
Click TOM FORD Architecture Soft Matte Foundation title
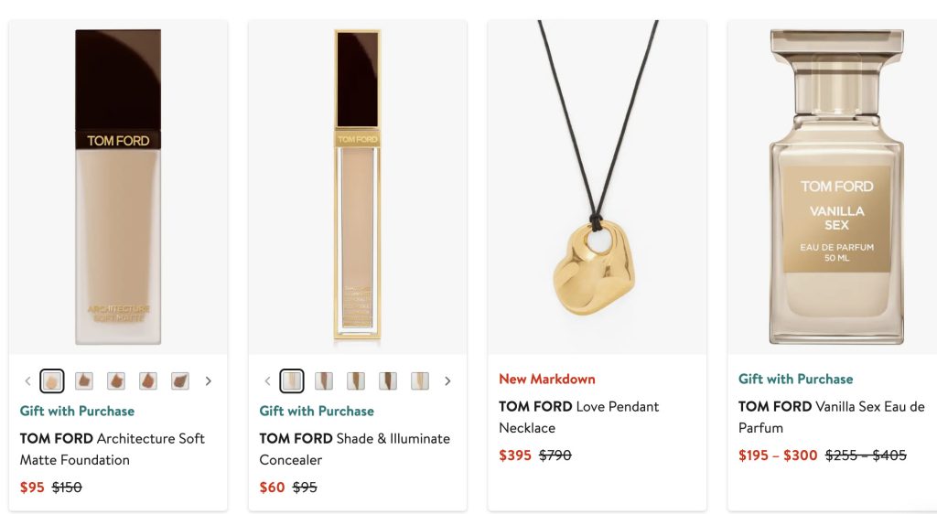click(113, 449)
